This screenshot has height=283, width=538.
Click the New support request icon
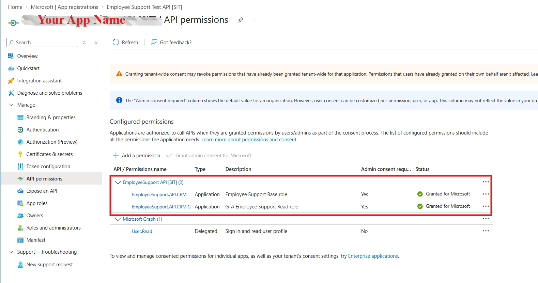[x=20, y=265]
